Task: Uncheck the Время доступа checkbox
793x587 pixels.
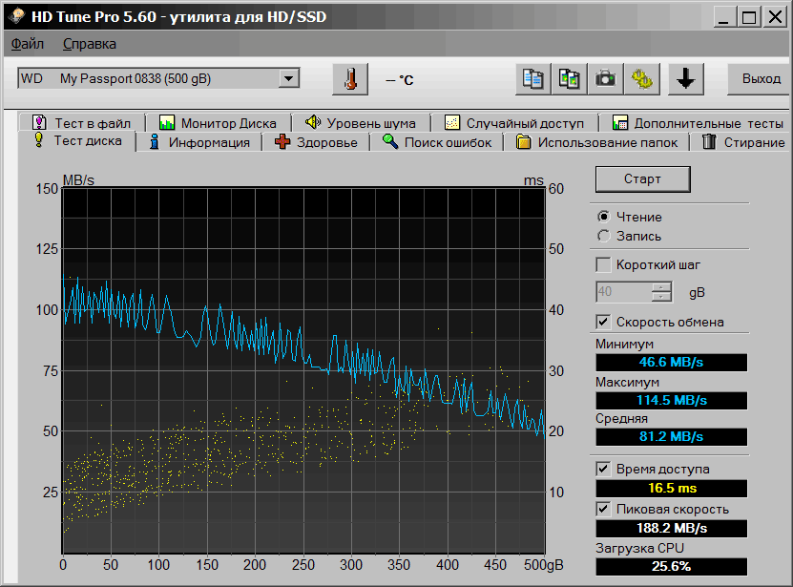Action: pos(603,469)
